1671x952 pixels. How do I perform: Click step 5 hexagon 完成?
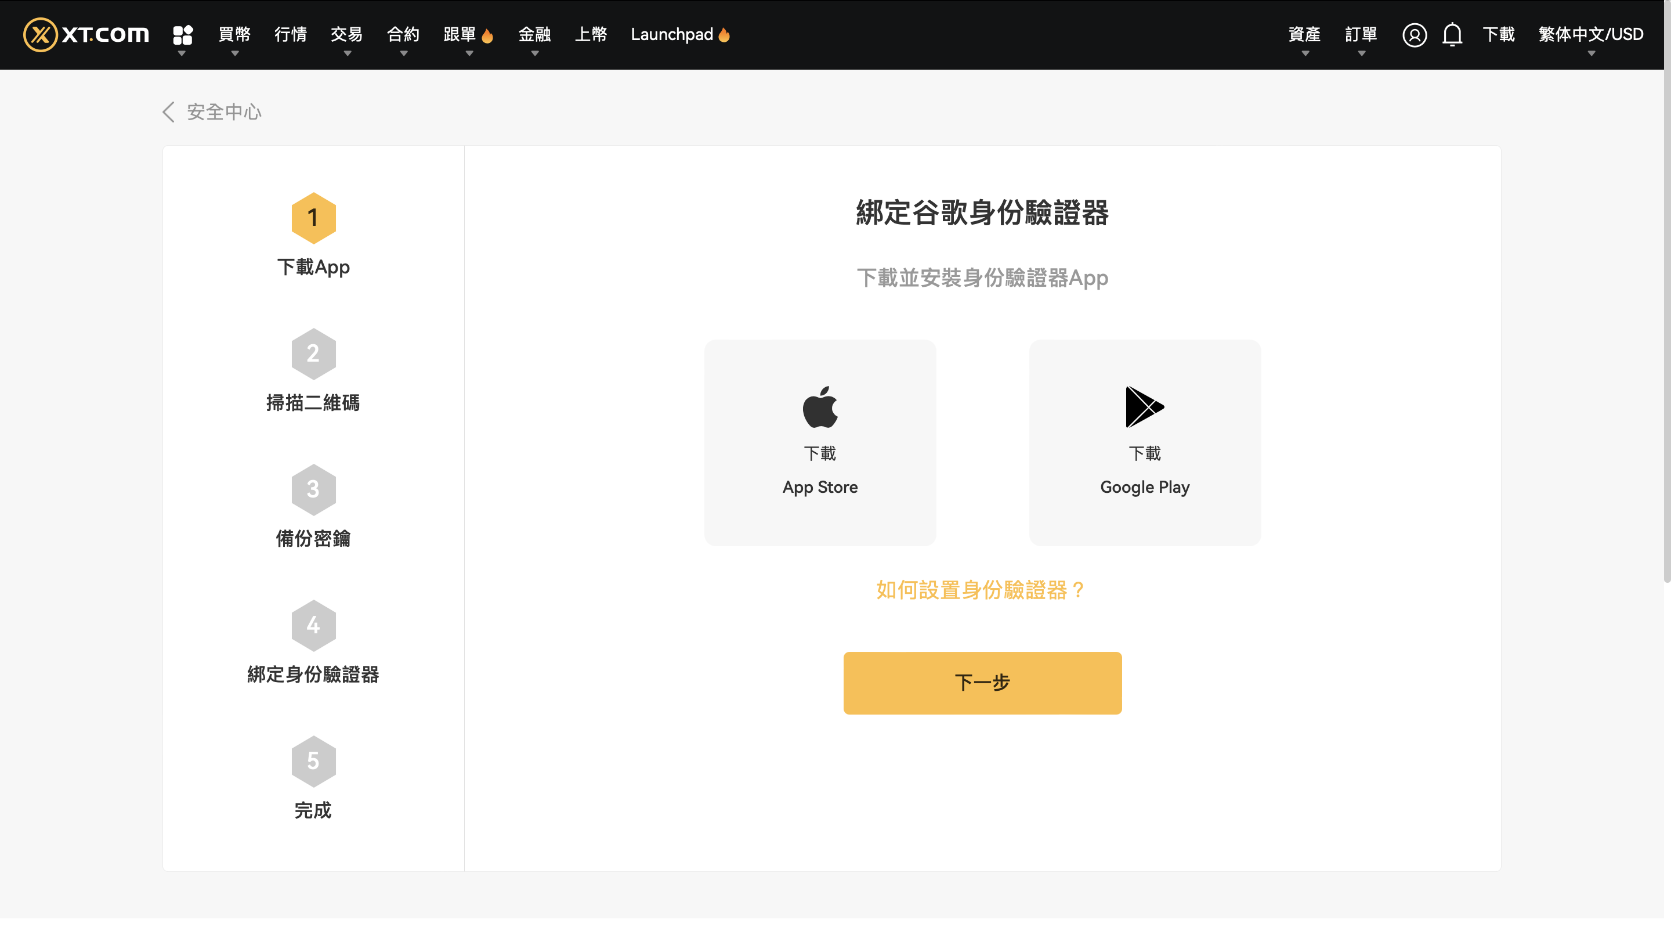314,762
